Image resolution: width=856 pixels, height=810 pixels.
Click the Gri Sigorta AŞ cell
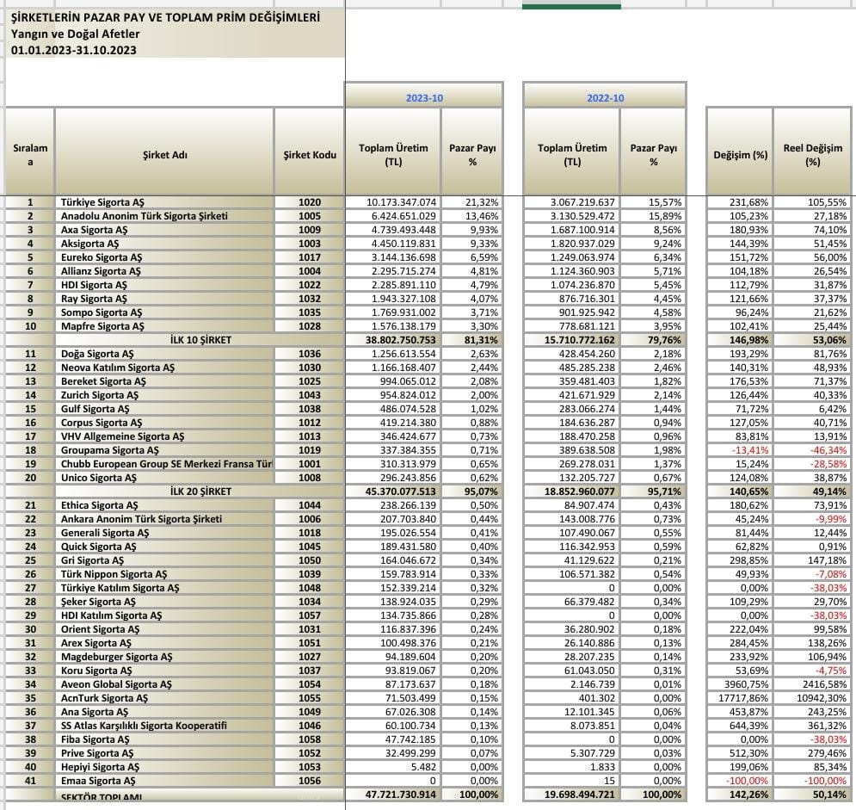164,560
